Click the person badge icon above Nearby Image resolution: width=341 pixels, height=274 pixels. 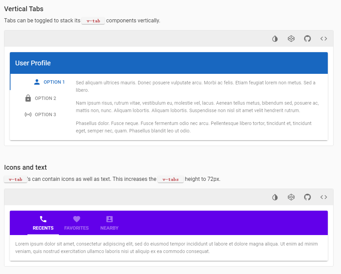pyautogui.click(x=109, y=219)
